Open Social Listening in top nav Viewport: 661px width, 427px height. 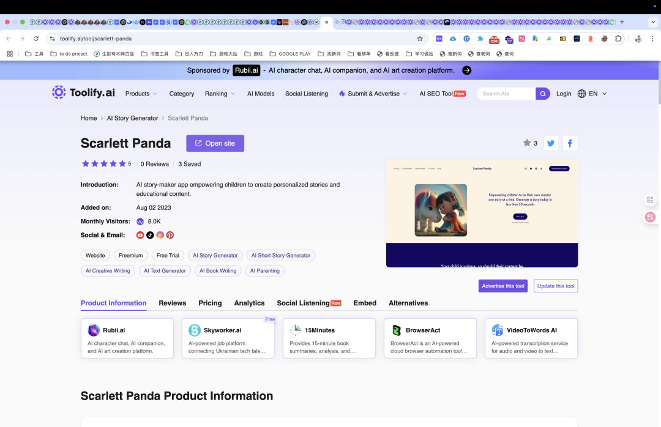tap(307, 94)
